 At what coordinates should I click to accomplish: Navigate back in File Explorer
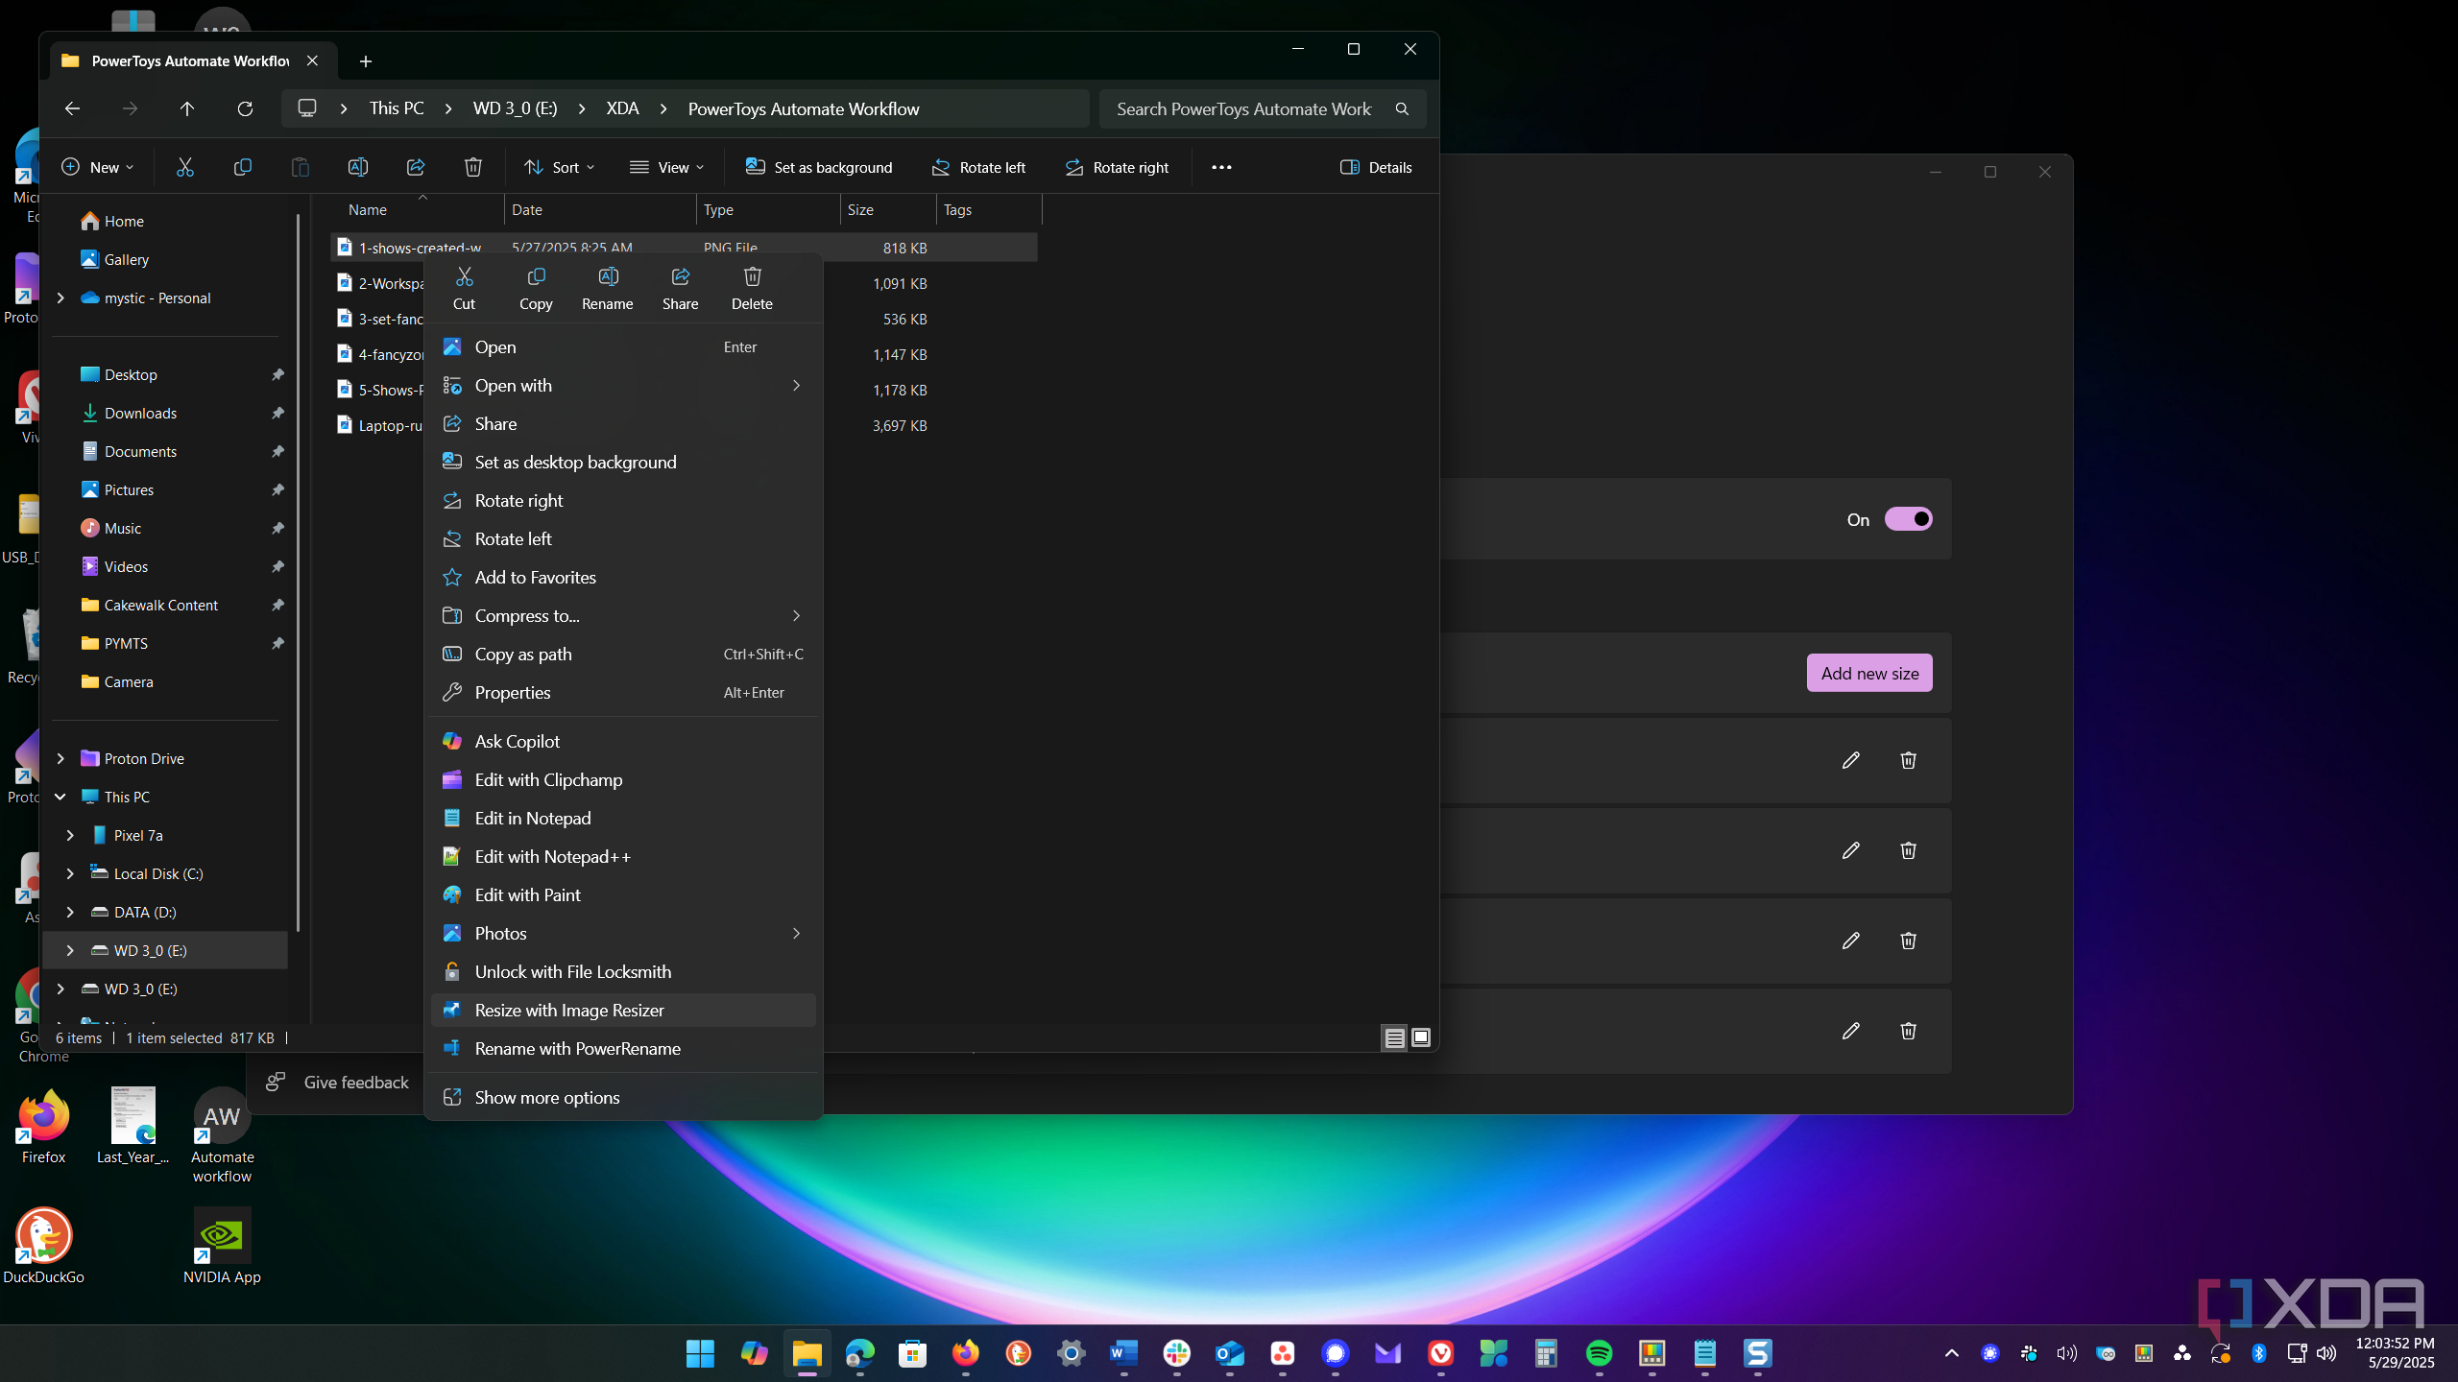pos(72,108)
